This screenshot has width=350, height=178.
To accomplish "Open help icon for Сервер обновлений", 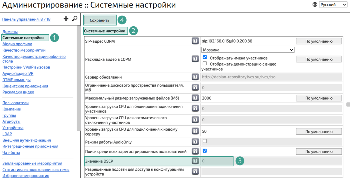I will pyautogui.click(x=195, y=77).
